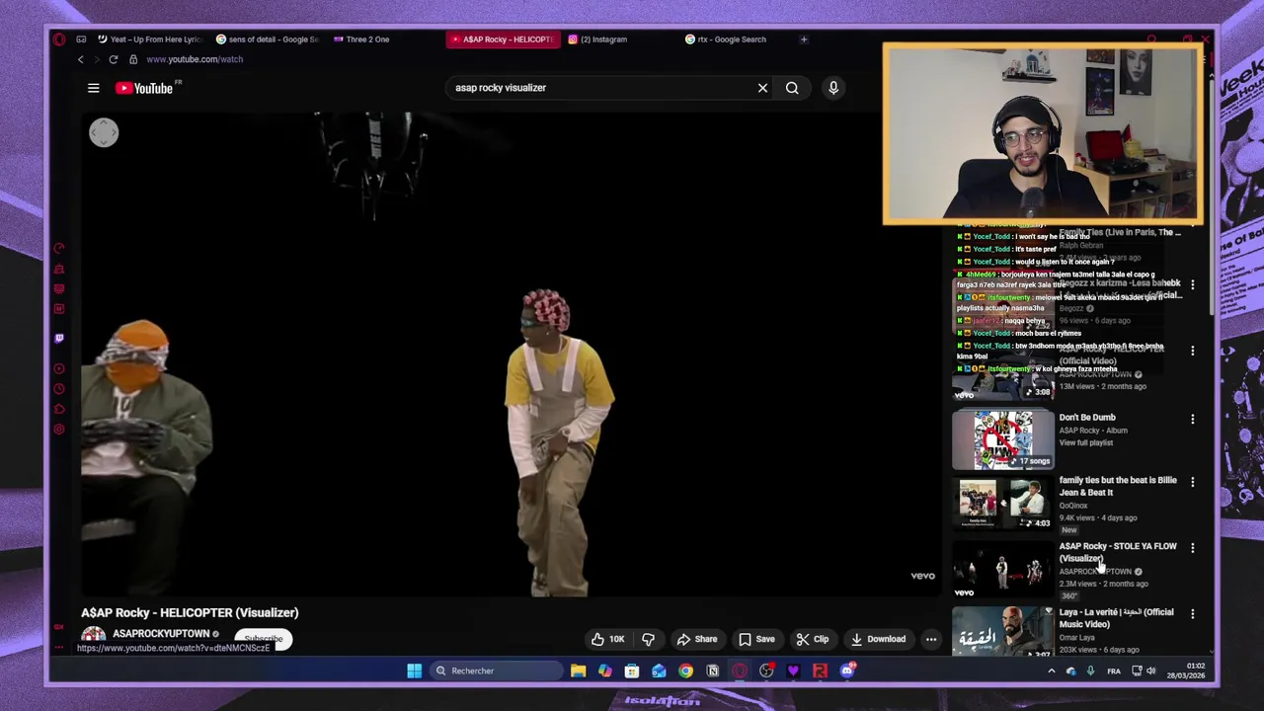View site info via the padlock icon
This screenshot has height=711, width=1264.
click(x=133, y=59)
